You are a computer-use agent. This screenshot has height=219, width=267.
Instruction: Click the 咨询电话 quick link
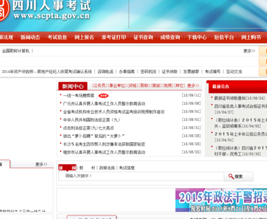pyautogui.click(x=106, y=72)
